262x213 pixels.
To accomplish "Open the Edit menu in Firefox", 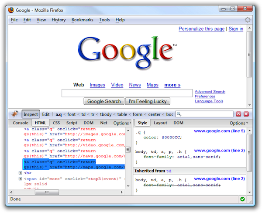I will tap(27, 20).
